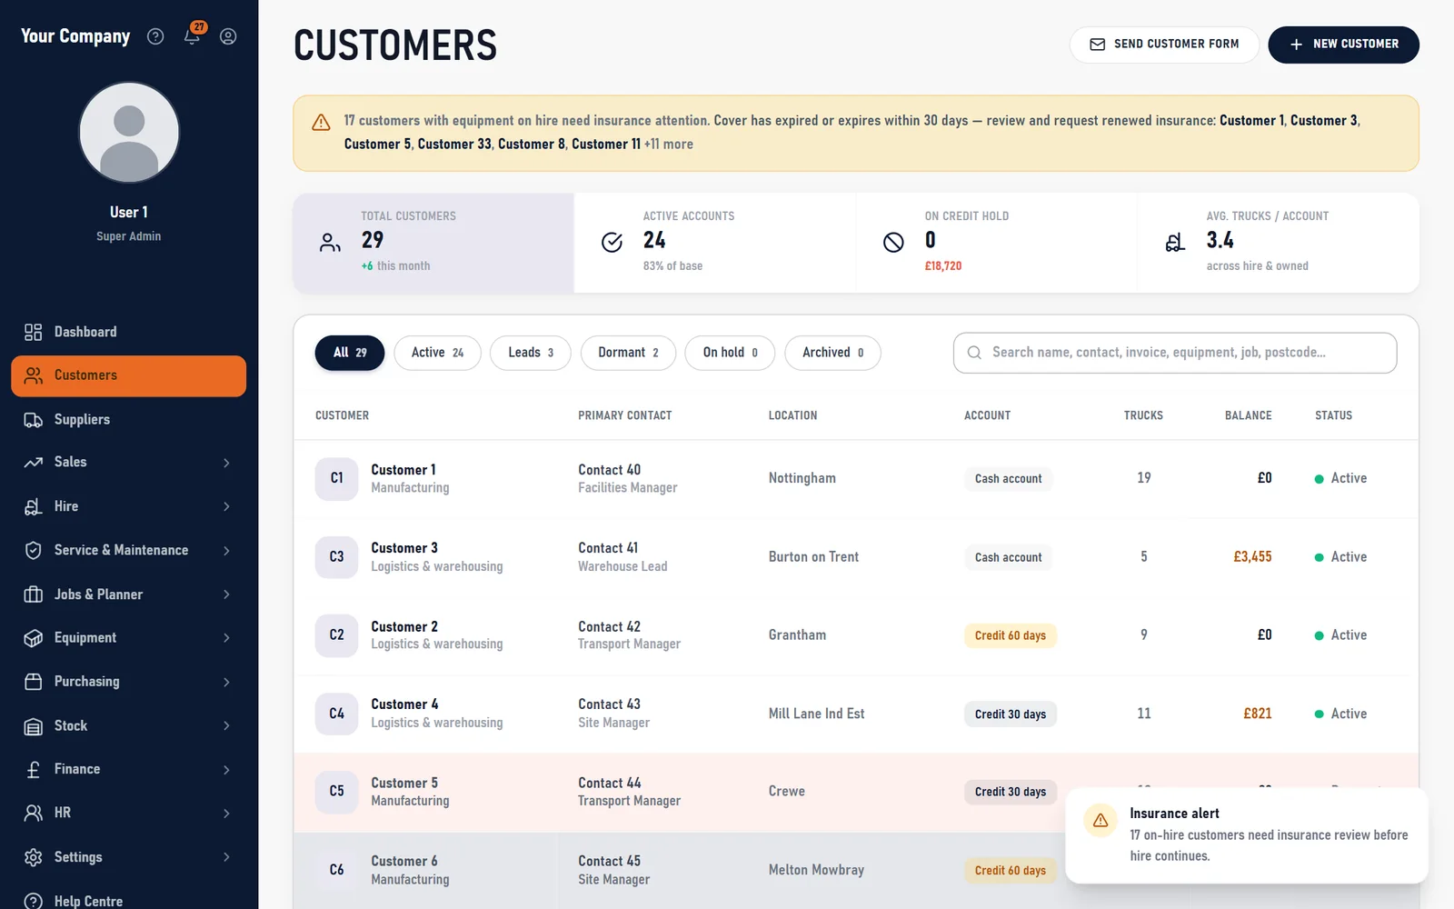The image size is (1454, 909).
Task: Click the Equipment box icon
Action: click(34, 638)
